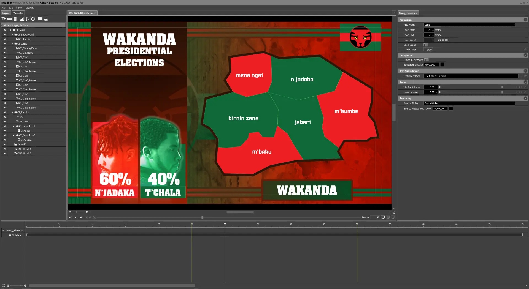Collapse the CE_ResultLine1 group

14,126
